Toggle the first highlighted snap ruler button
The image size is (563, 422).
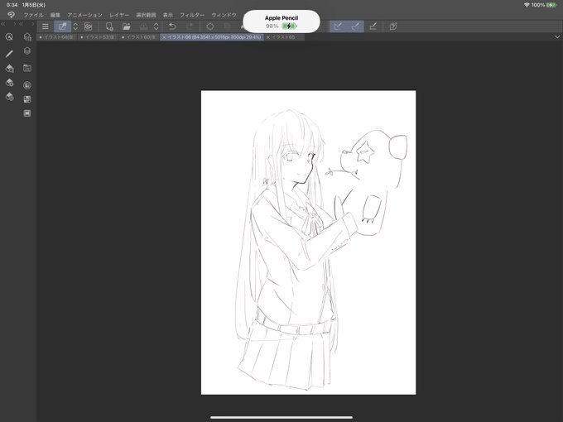pyautogui.click(x=338, y=26)
